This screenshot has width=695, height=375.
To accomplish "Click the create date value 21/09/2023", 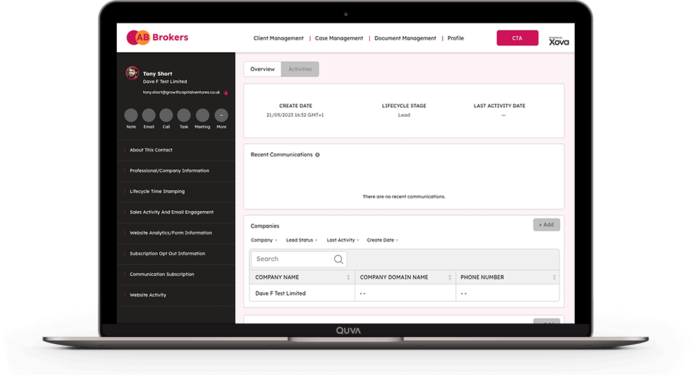I will (295, 115).
